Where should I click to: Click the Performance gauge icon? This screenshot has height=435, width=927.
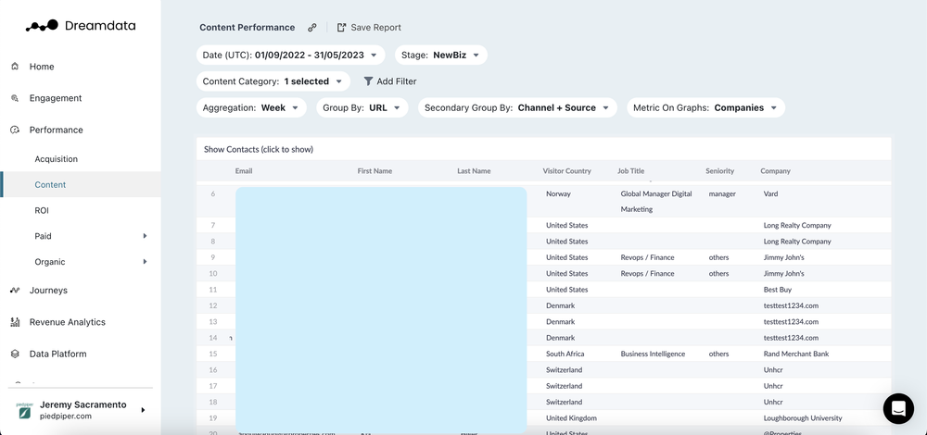click(x=16, y=130)
